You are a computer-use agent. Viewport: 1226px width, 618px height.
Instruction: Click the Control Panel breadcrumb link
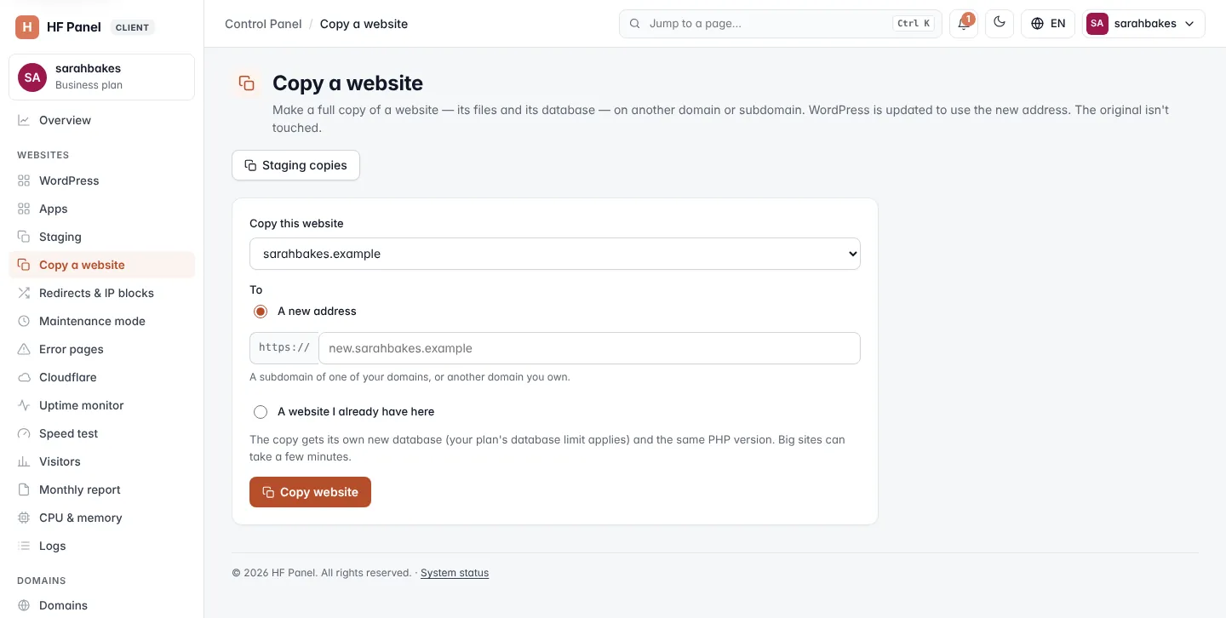[x=263, y=24]
